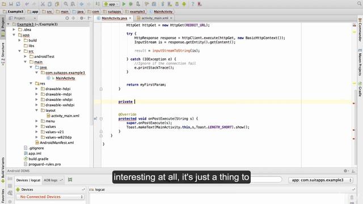Screen dimensions: 363x204
Task: Open the Build Variants side tab
Action: click(x=3, y=170)
